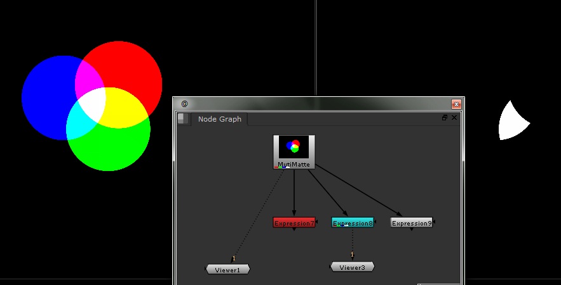Select the Viewer3 node
The width and height of the screenshot is (561, 285).
(x=352, y=267)
